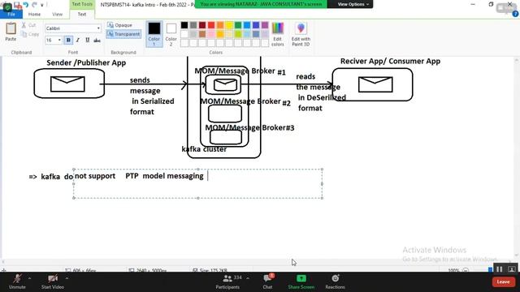520x292 pixels.
Task: Open the Participants panel
Action: (227, 282)
